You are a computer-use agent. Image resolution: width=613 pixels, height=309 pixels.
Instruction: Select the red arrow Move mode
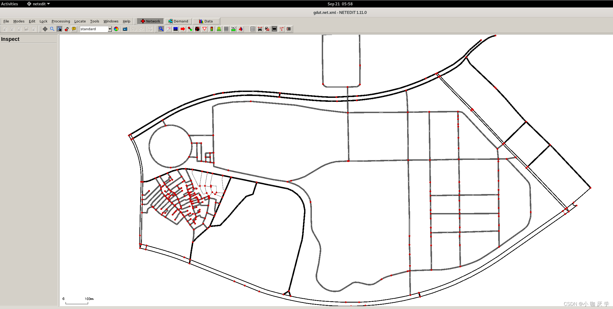[x=183, y=29]
